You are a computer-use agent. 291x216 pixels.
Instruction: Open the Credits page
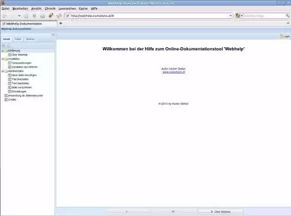point(12,99)
